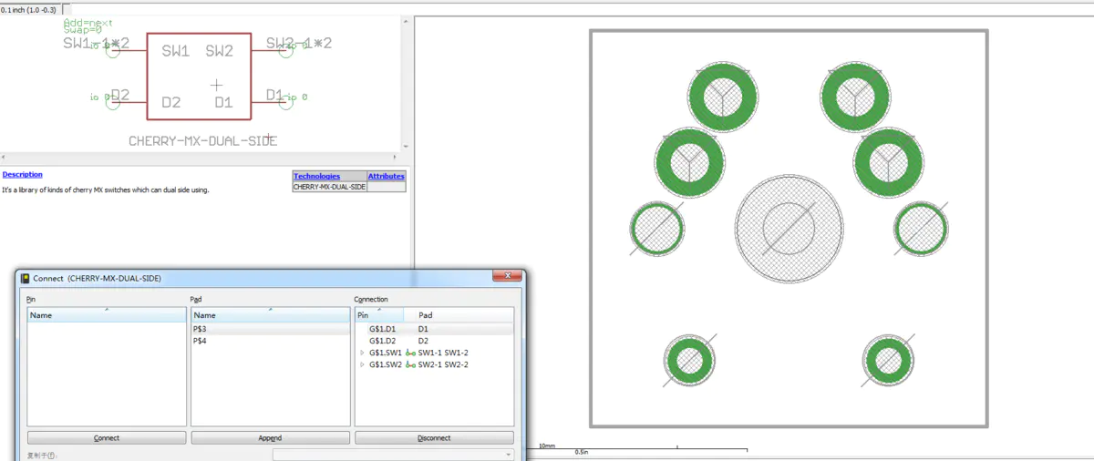The height and width of the screenshot is (461, 1094).
Task: Select the bottom-left small green pad
Action: coord(689,362)
